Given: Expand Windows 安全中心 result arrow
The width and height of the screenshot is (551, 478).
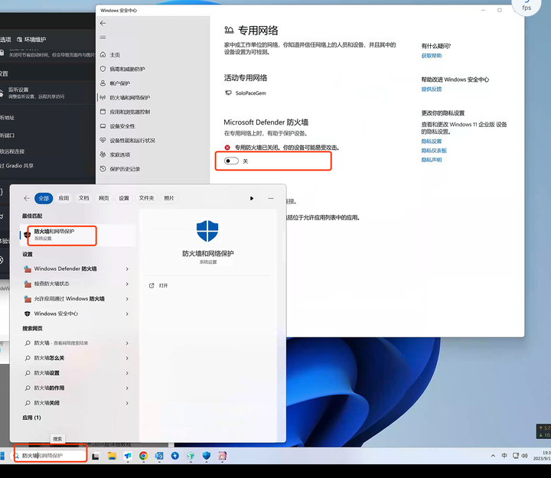Looking at the screenshot, I should click(127, 314).
